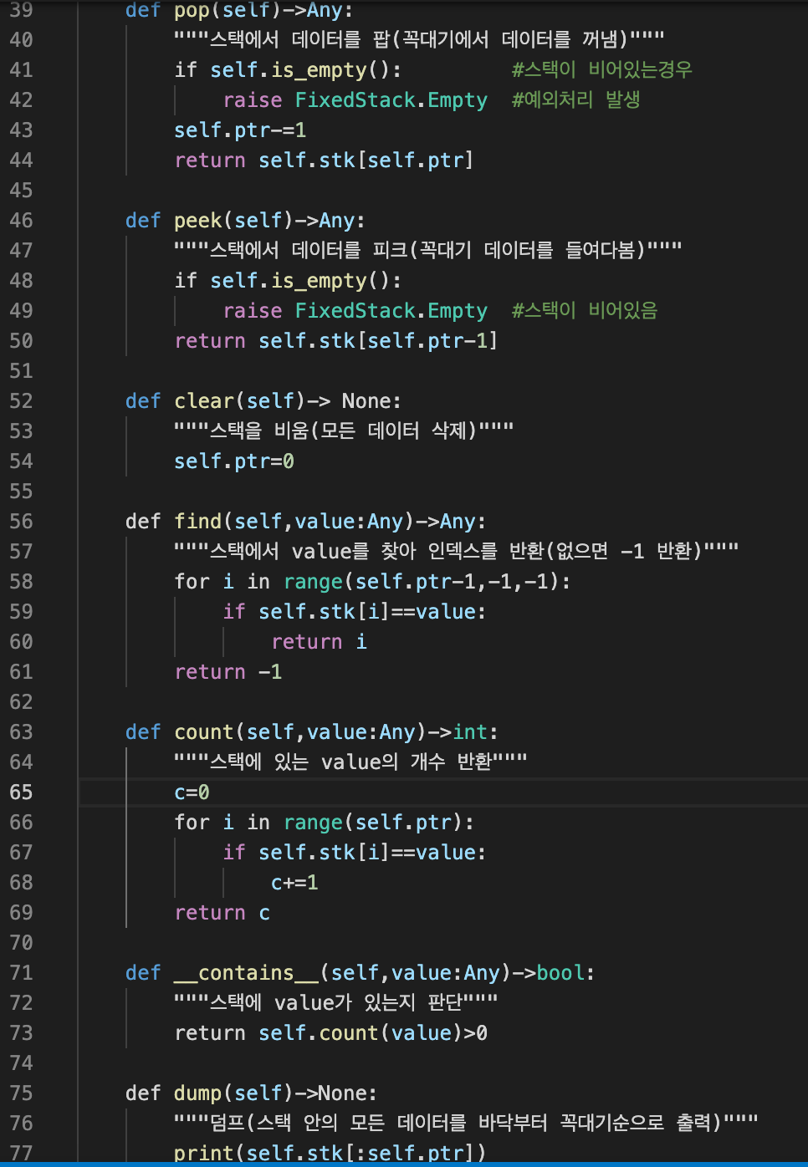Select the 'peek' function name
Viewport: 808px width, 1167px height.
pos(198,221)
